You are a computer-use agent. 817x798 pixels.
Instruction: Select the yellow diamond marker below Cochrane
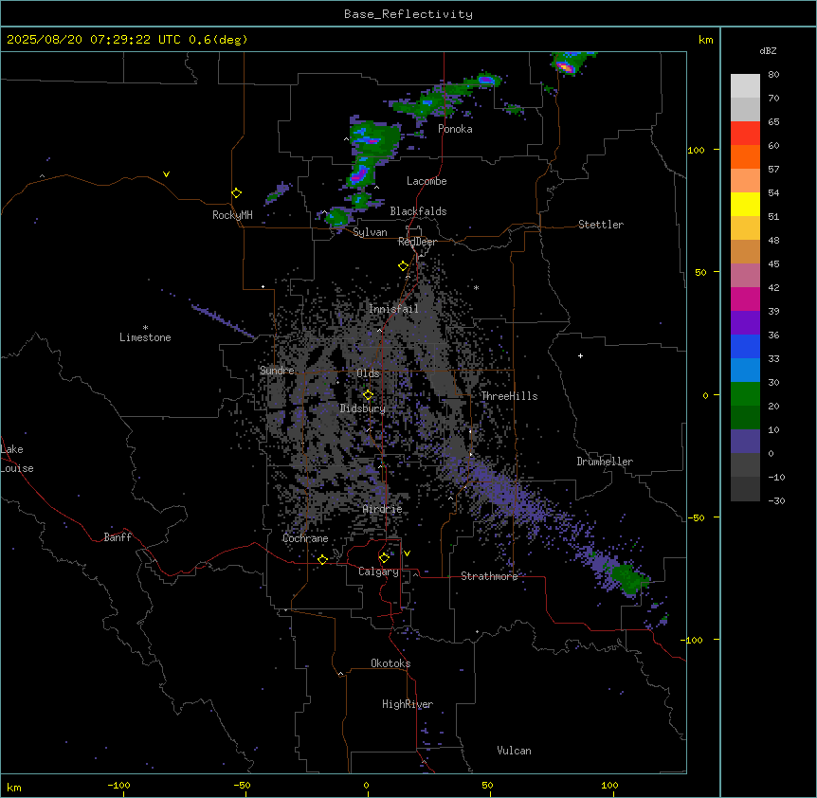322,560
